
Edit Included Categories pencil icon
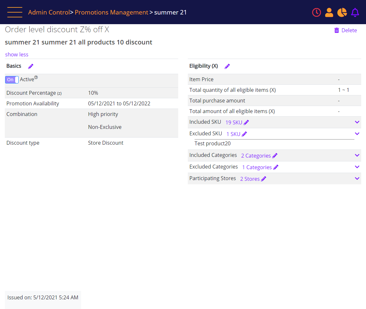tap(275, 156)
